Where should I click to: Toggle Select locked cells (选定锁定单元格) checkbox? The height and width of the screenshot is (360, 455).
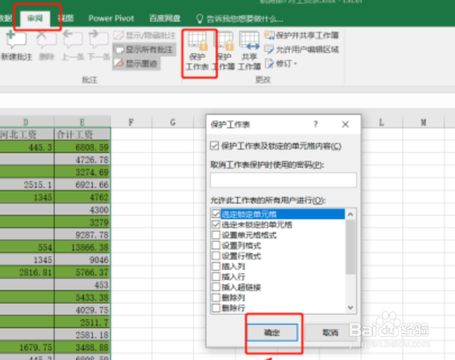[x=216, y=214]
